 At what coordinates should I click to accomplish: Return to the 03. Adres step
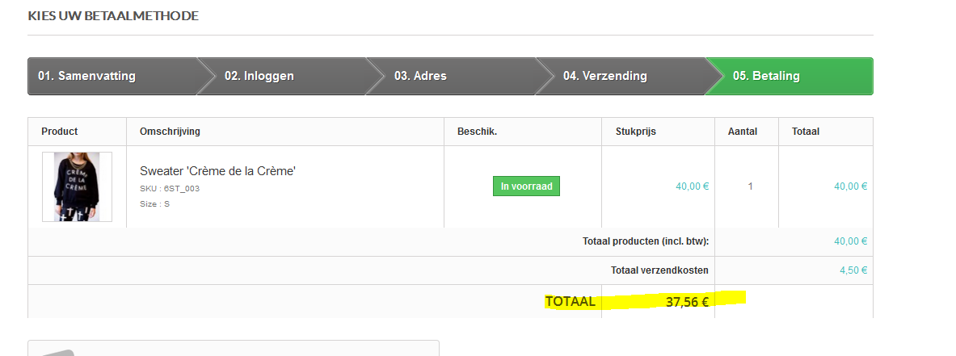coord(420,77)
